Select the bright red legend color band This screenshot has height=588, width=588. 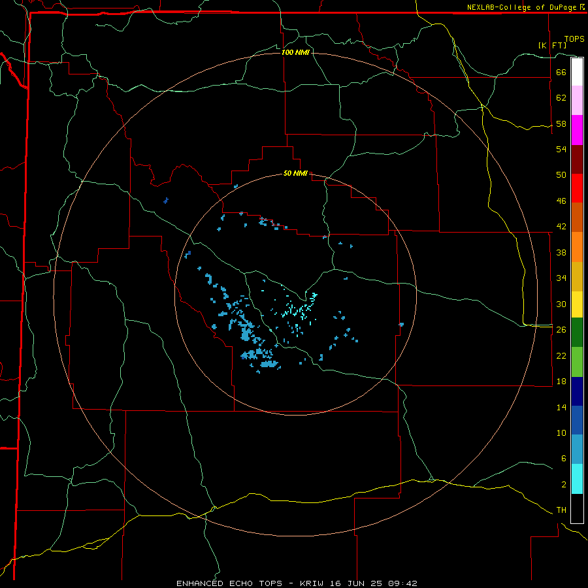pyautogui.click(x=577, y=188)
